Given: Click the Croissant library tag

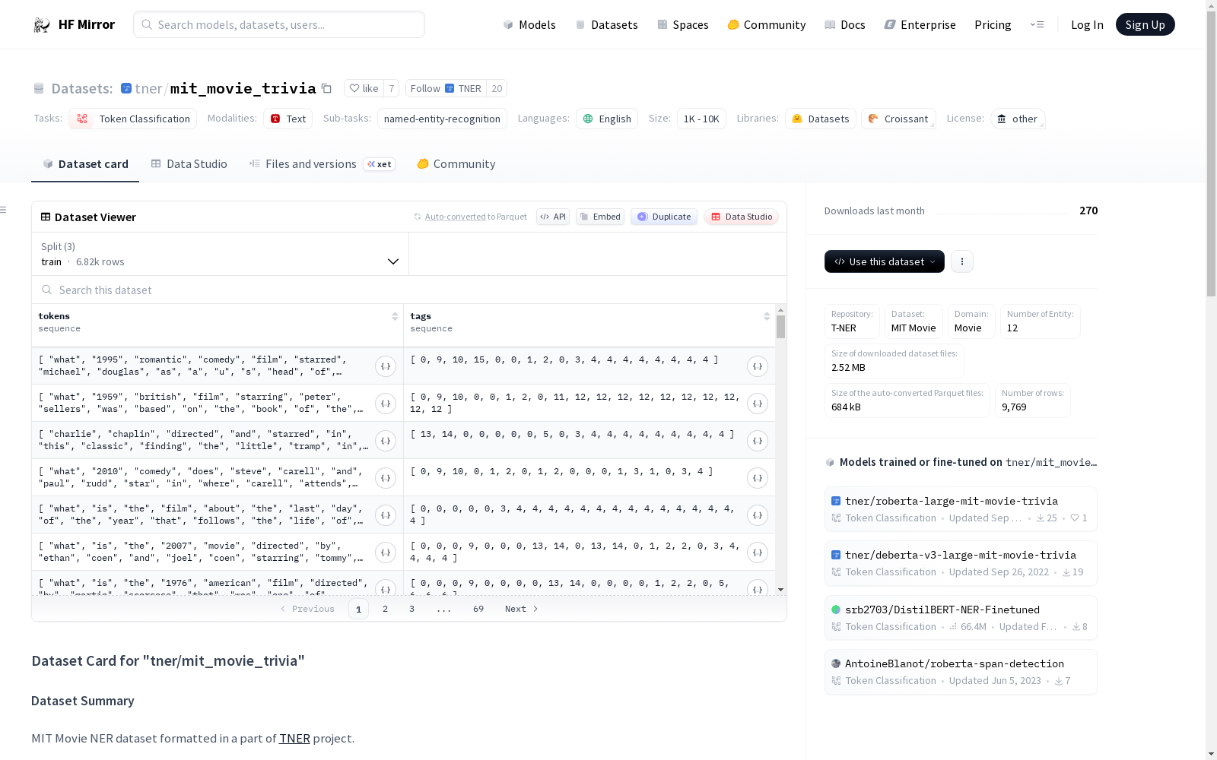Looking at the screenshot, I should point(898,119).
